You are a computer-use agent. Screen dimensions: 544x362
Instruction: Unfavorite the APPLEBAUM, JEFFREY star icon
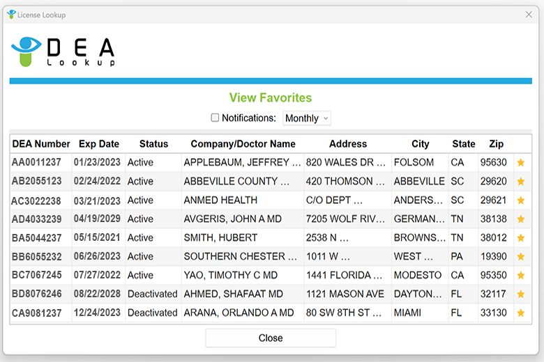520,162
